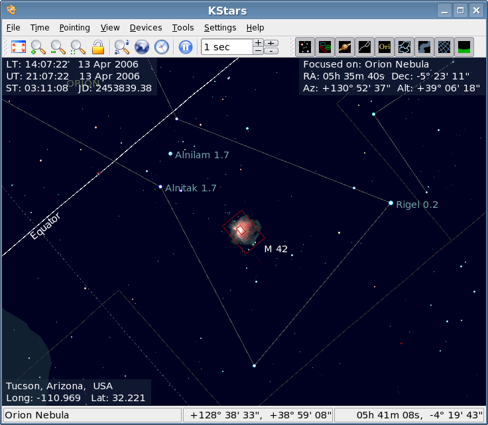Click the Tucson, Arizona, USA location text
Image resolution: width=488 pixels, height=425 pixels.
coord(59,386)
